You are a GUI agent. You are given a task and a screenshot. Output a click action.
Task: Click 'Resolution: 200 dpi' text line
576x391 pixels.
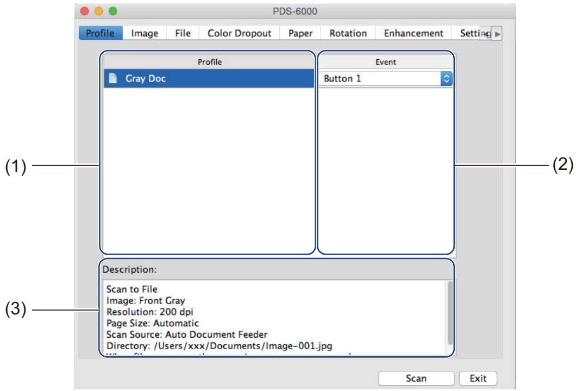pos(149,312)
